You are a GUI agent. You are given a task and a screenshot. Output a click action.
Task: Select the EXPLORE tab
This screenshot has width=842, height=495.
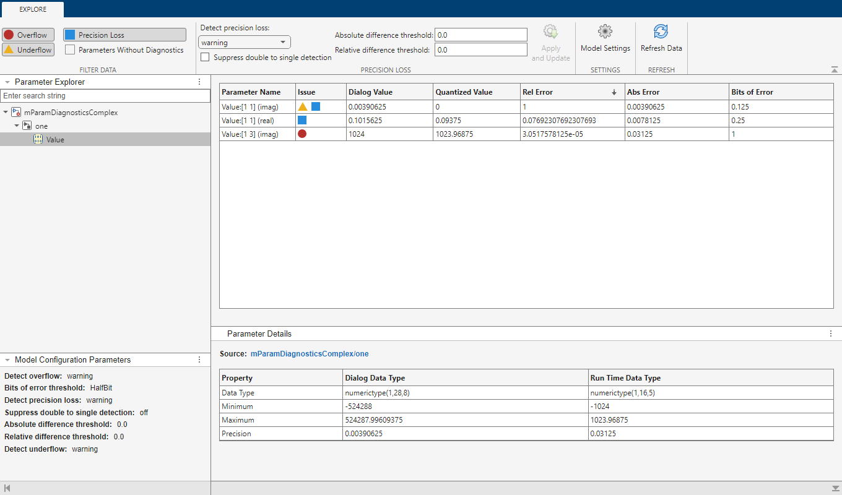coord(32,9)
